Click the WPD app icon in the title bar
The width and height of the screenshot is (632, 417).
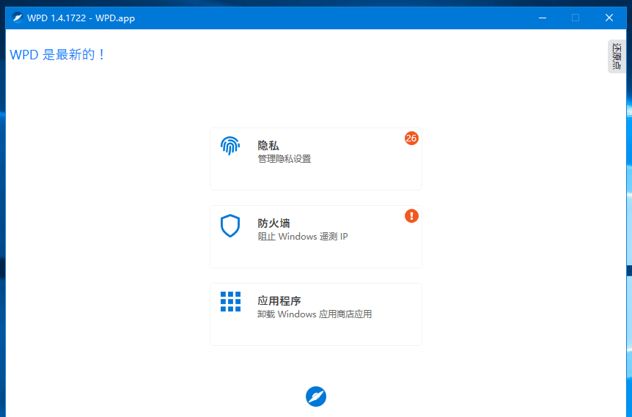[x=18, y=18]
